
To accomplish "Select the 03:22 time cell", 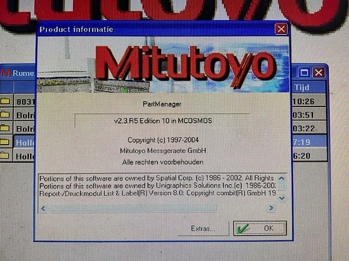I will pyautogui.click(x=309, y=128).
